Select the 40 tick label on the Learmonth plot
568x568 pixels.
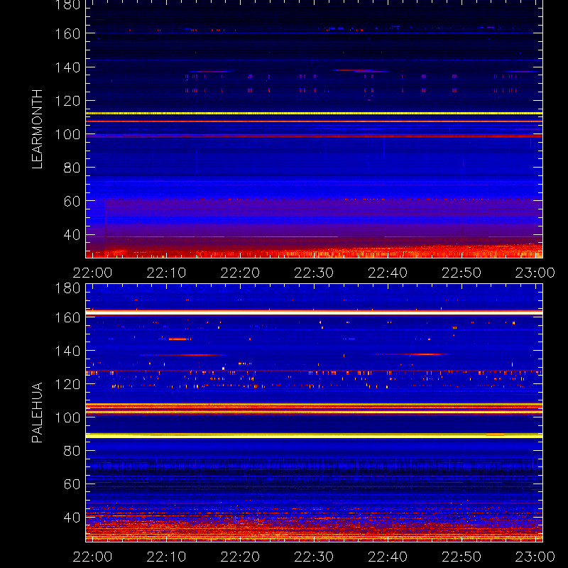72,235
